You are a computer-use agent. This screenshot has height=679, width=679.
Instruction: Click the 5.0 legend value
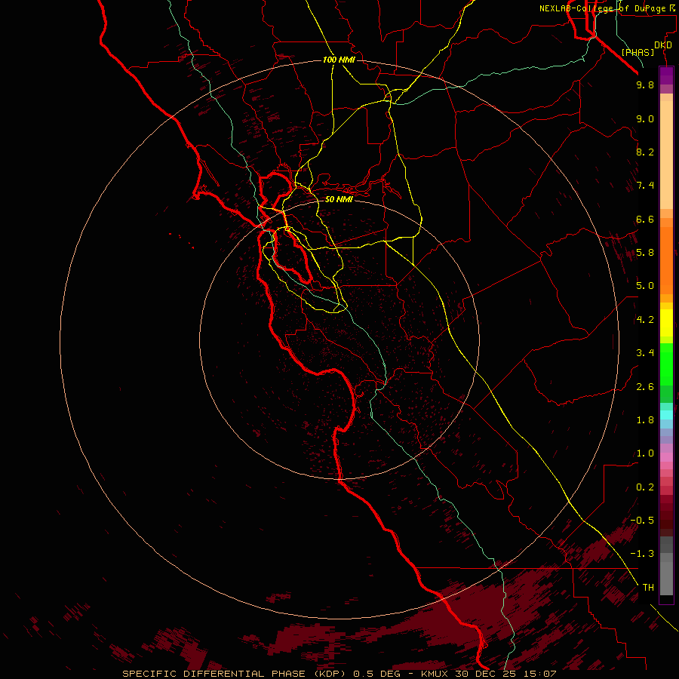[645, 286]
